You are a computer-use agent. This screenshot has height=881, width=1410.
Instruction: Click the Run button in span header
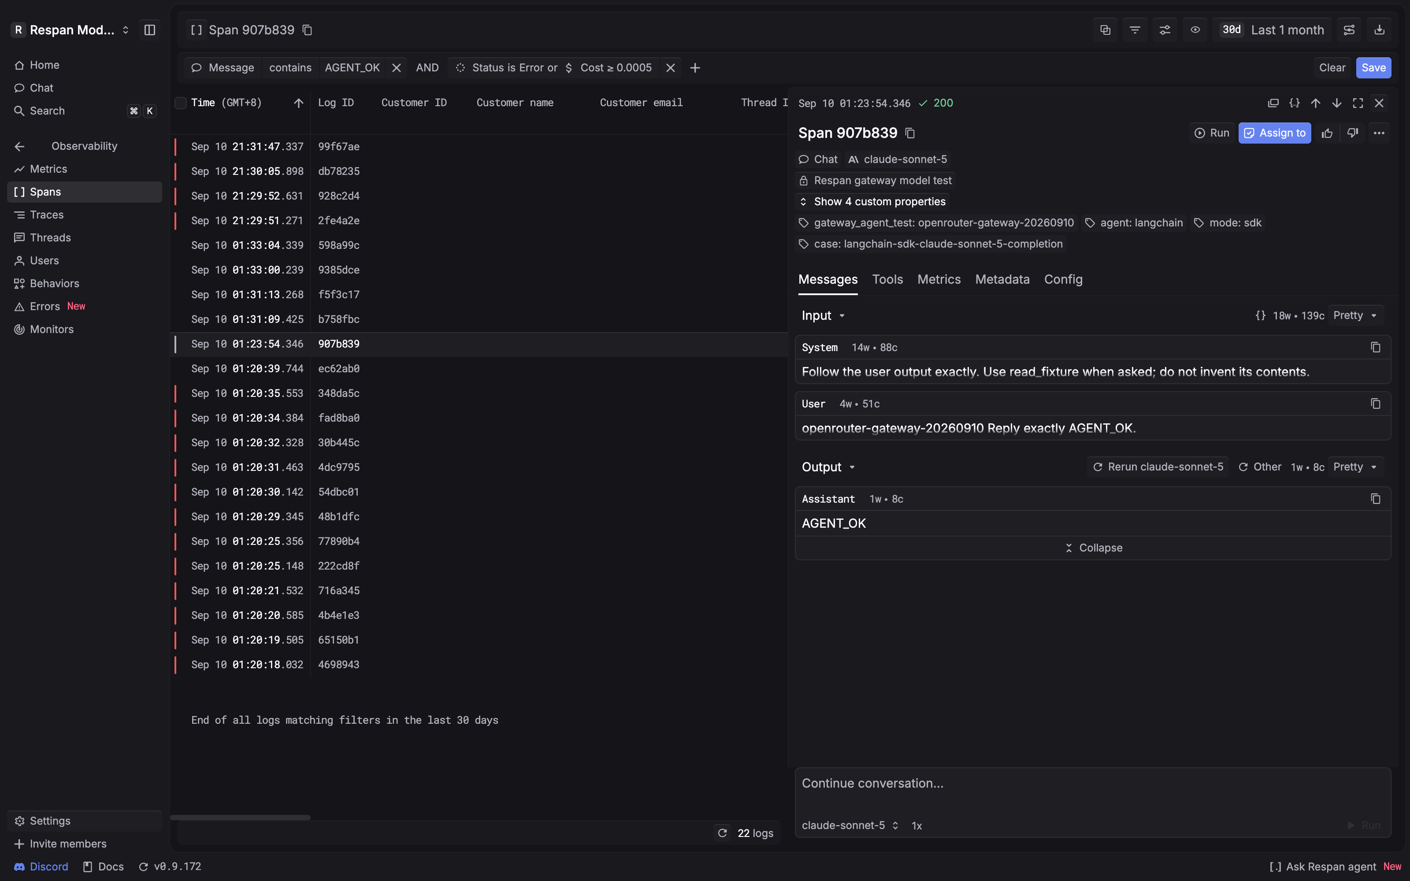coord(1212,133)
